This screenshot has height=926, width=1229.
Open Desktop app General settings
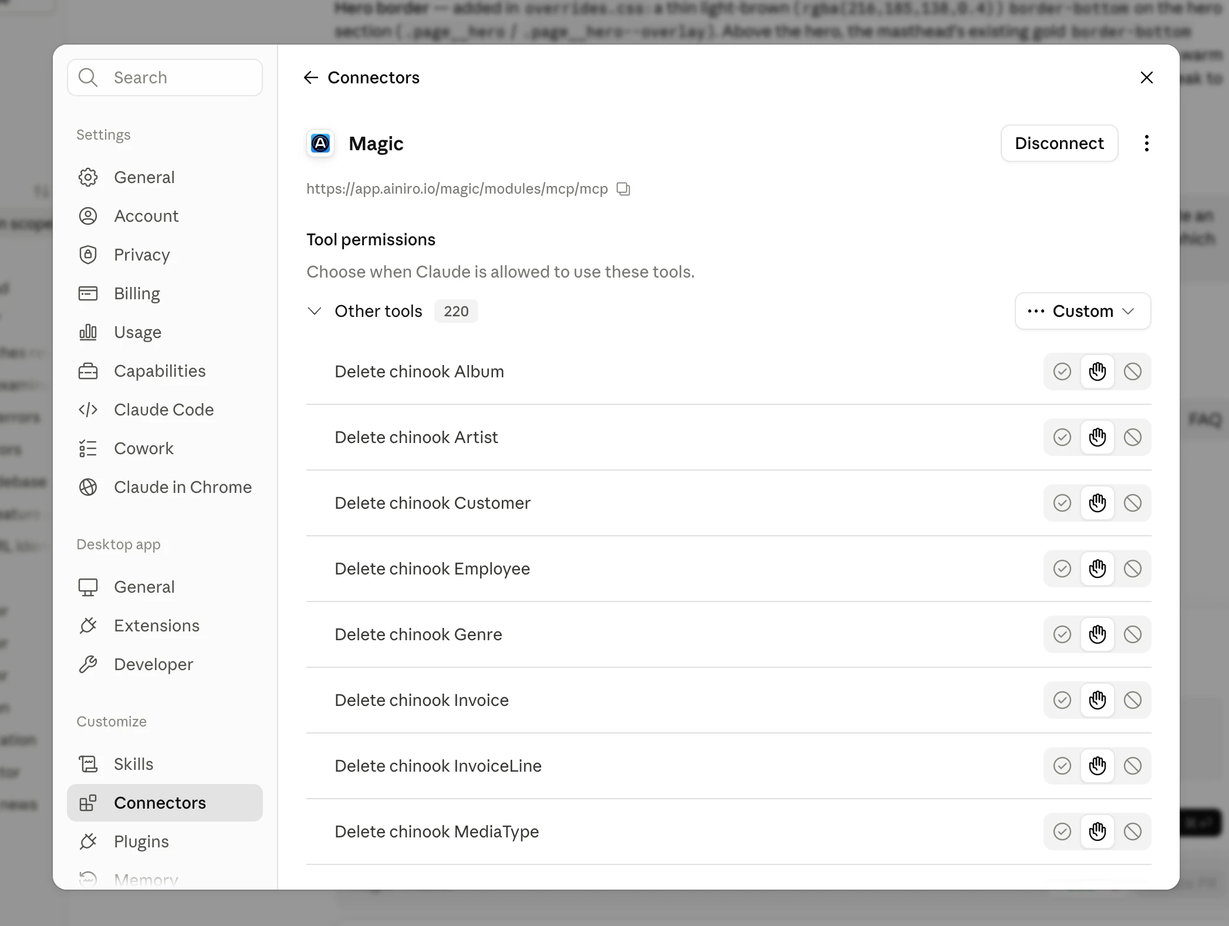[164, 587]
